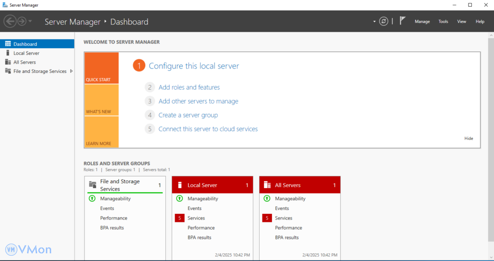
Task: Click the refresh icon in header
Action: [384, 21]
